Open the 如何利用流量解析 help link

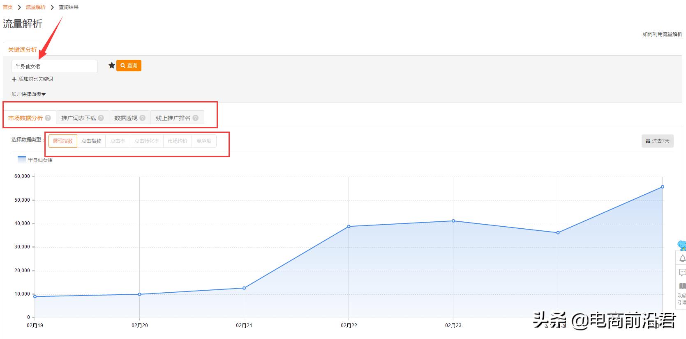pos(662,34)
